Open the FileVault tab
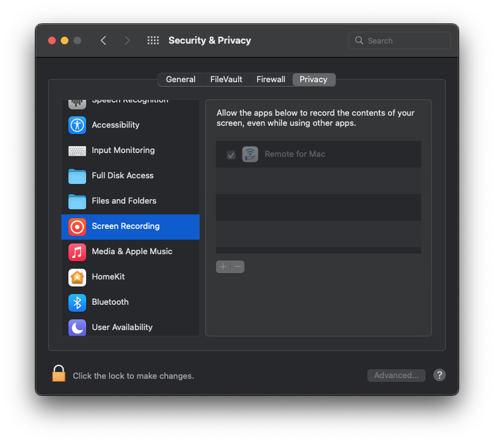Viewport: 494px width, 442px height. tap(226, 80)
